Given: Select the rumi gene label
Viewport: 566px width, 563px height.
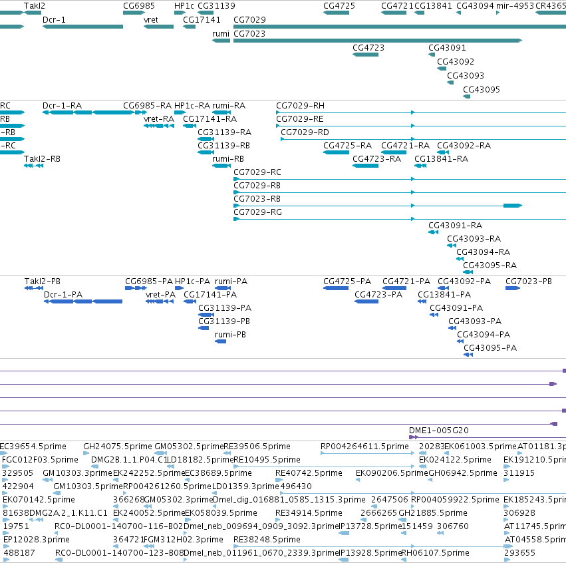Looking at the screenshot, I should tap(221, 34).
